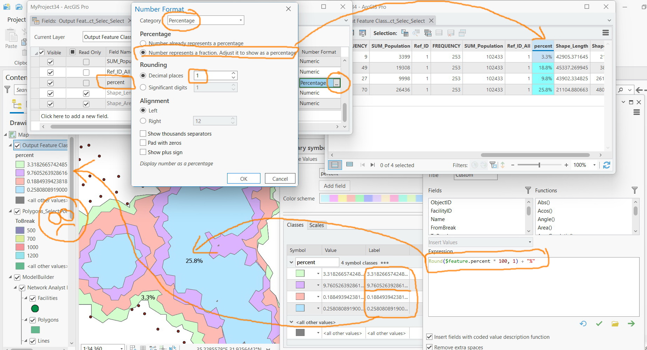Screen dimensions: 647x350
Task: Enable Show thousands separators checkbox
Action: click(143, 133)
